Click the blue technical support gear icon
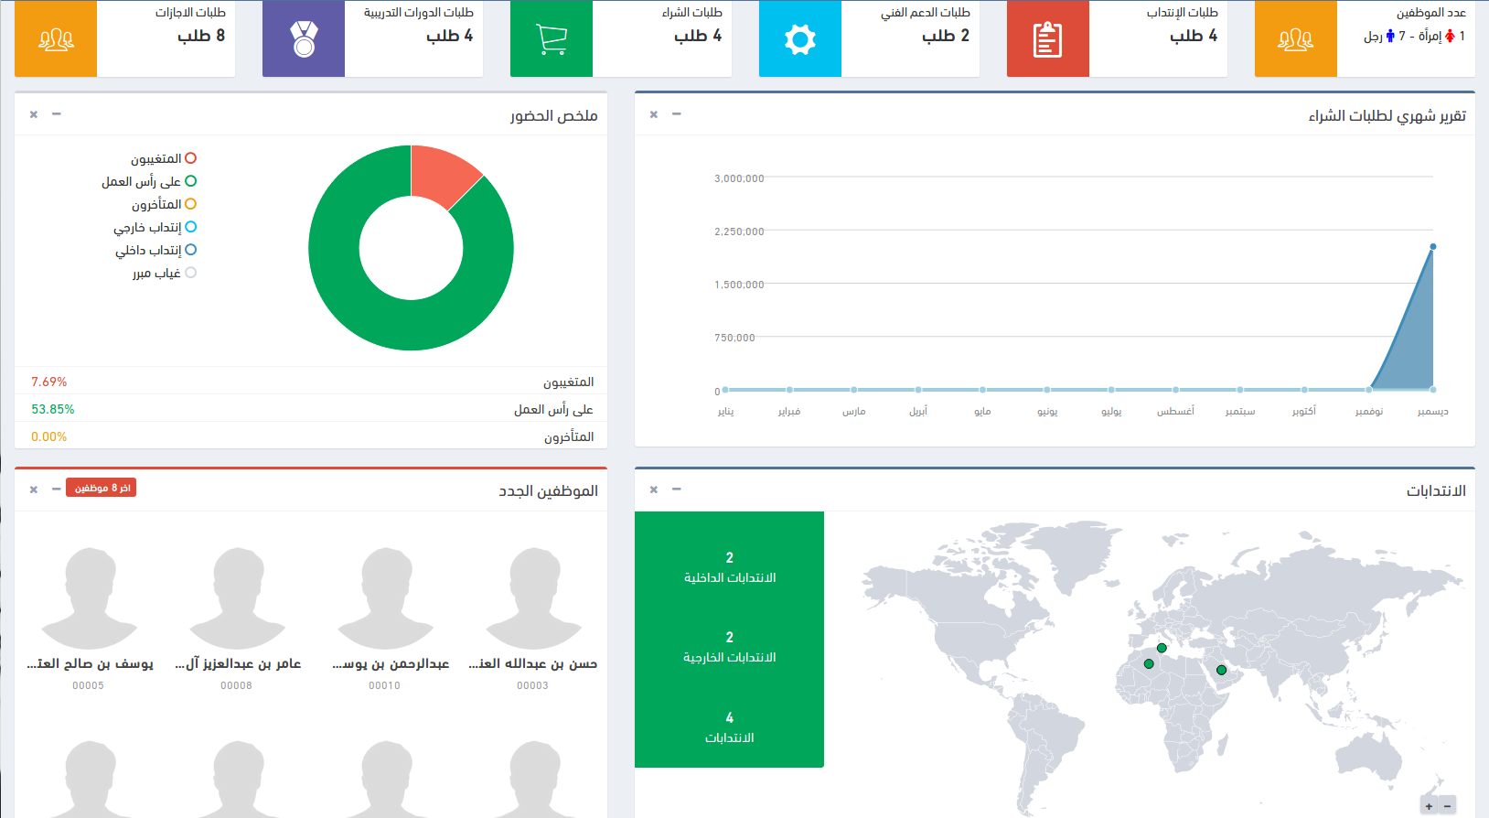The height and width of the screenshot is (818, 1489). [x=799, y=39]
